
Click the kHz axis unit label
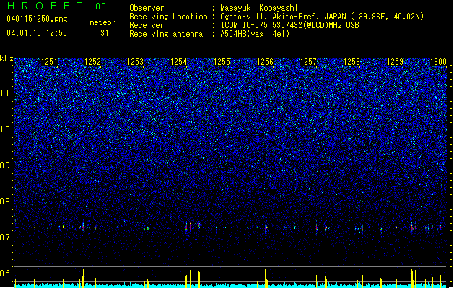tap(6, 58)
